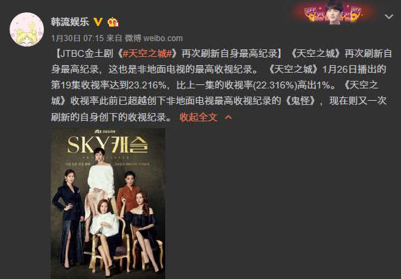This screenshot has height=279, width=401.
Task: Click the 《鬼怪》 text in the post
Action: coord(300,101)
